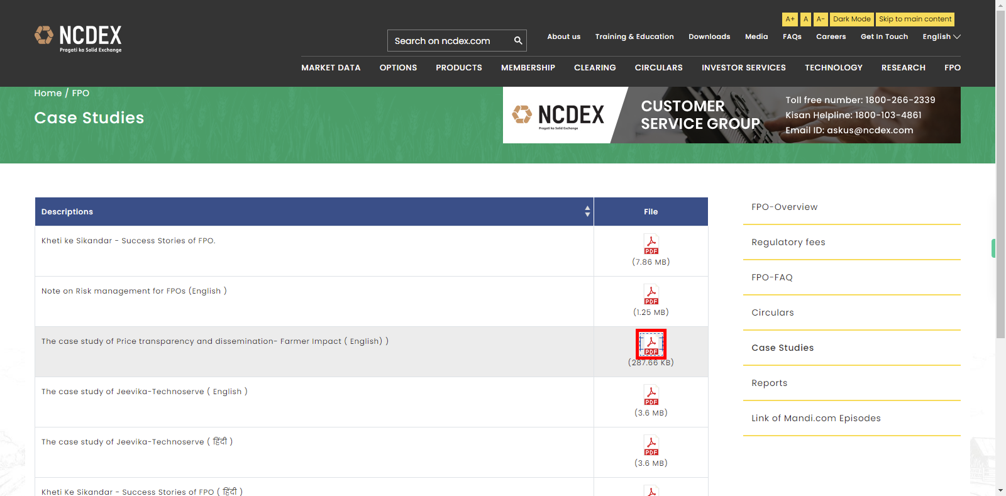Screen dimensions: 1006x496
Task: Click the scrollbar down arrow
Action: coord(1001,490)
